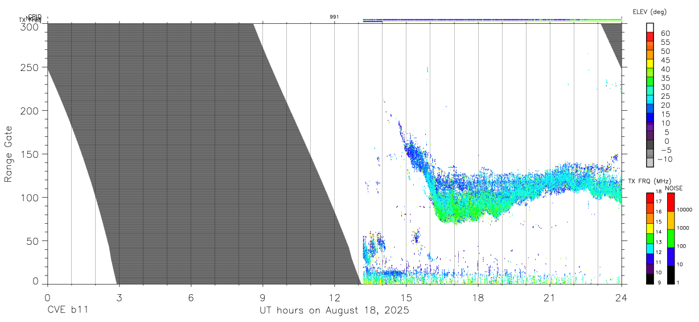Select the '60' label on the ELEV scale
This screenshot has width=699, height=322.
pos(665,33)
